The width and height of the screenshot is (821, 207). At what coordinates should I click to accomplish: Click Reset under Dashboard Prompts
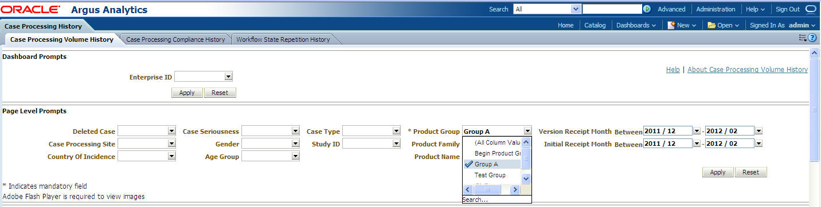tap(220, 93)
